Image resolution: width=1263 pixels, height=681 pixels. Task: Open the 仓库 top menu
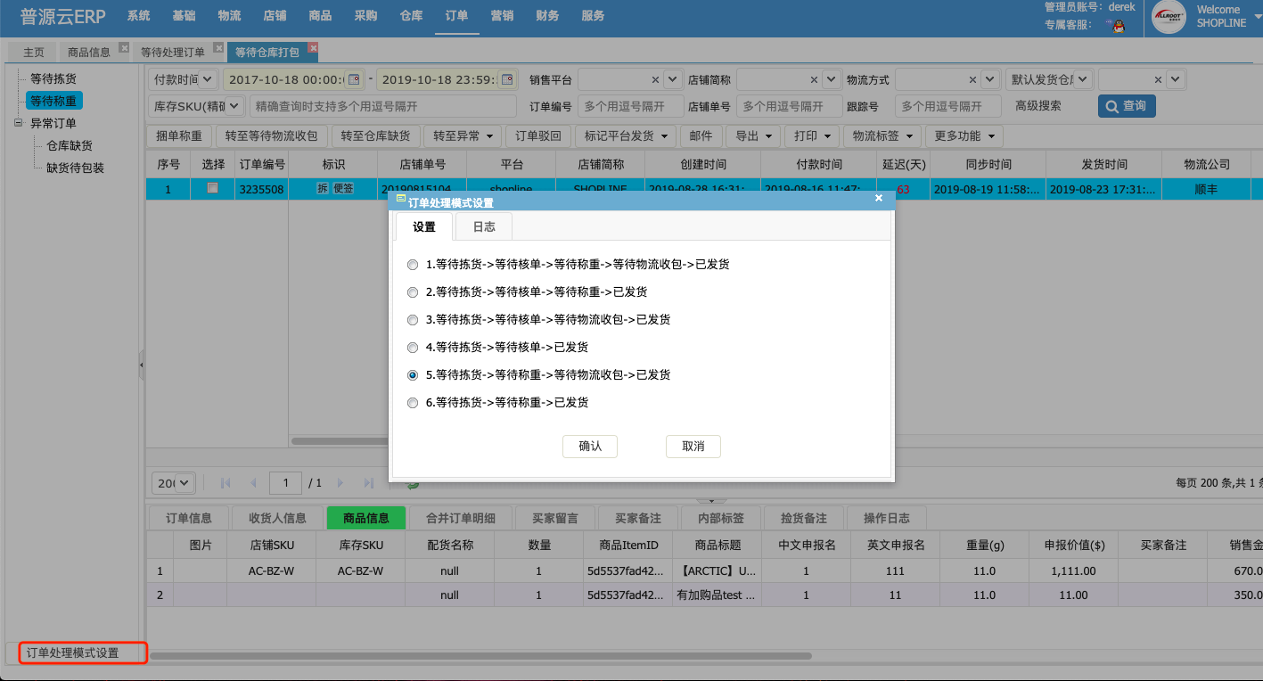[411, 15]
